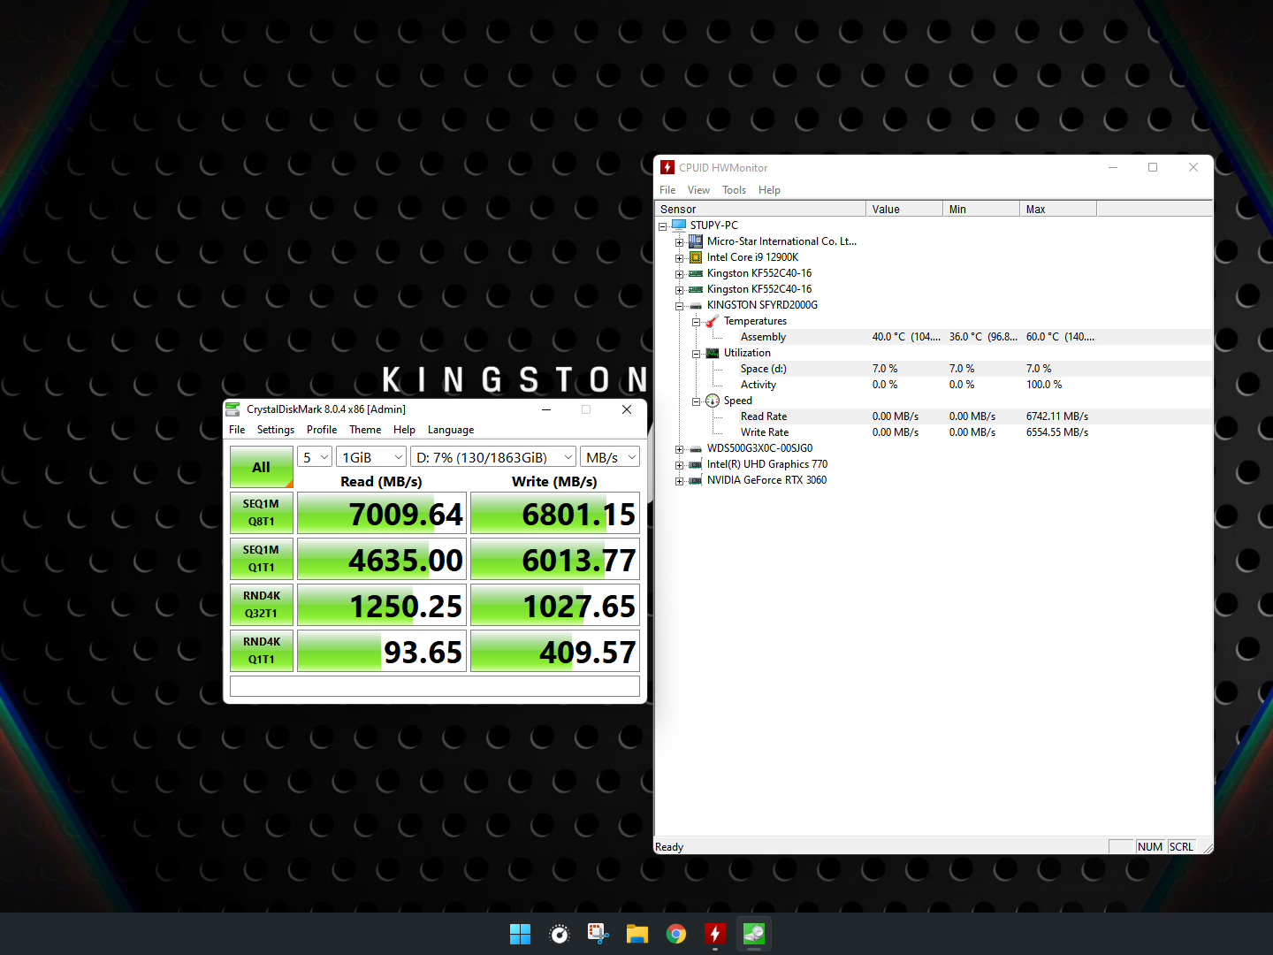Image resolution: width=1273 pixels, height=955 pixels.
Task: Click the 7009.64 sequential read result
Action: click(x=382, y=514)
